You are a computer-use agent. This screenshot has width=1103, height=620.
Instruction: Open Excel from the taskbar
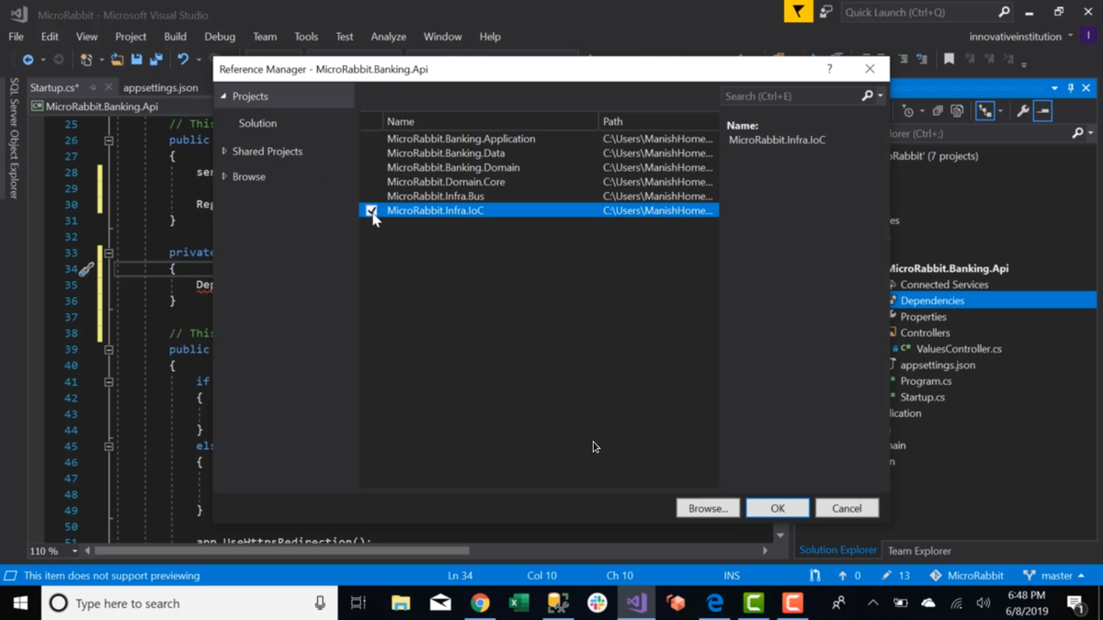pyautogui.click(x=518, y=603)
